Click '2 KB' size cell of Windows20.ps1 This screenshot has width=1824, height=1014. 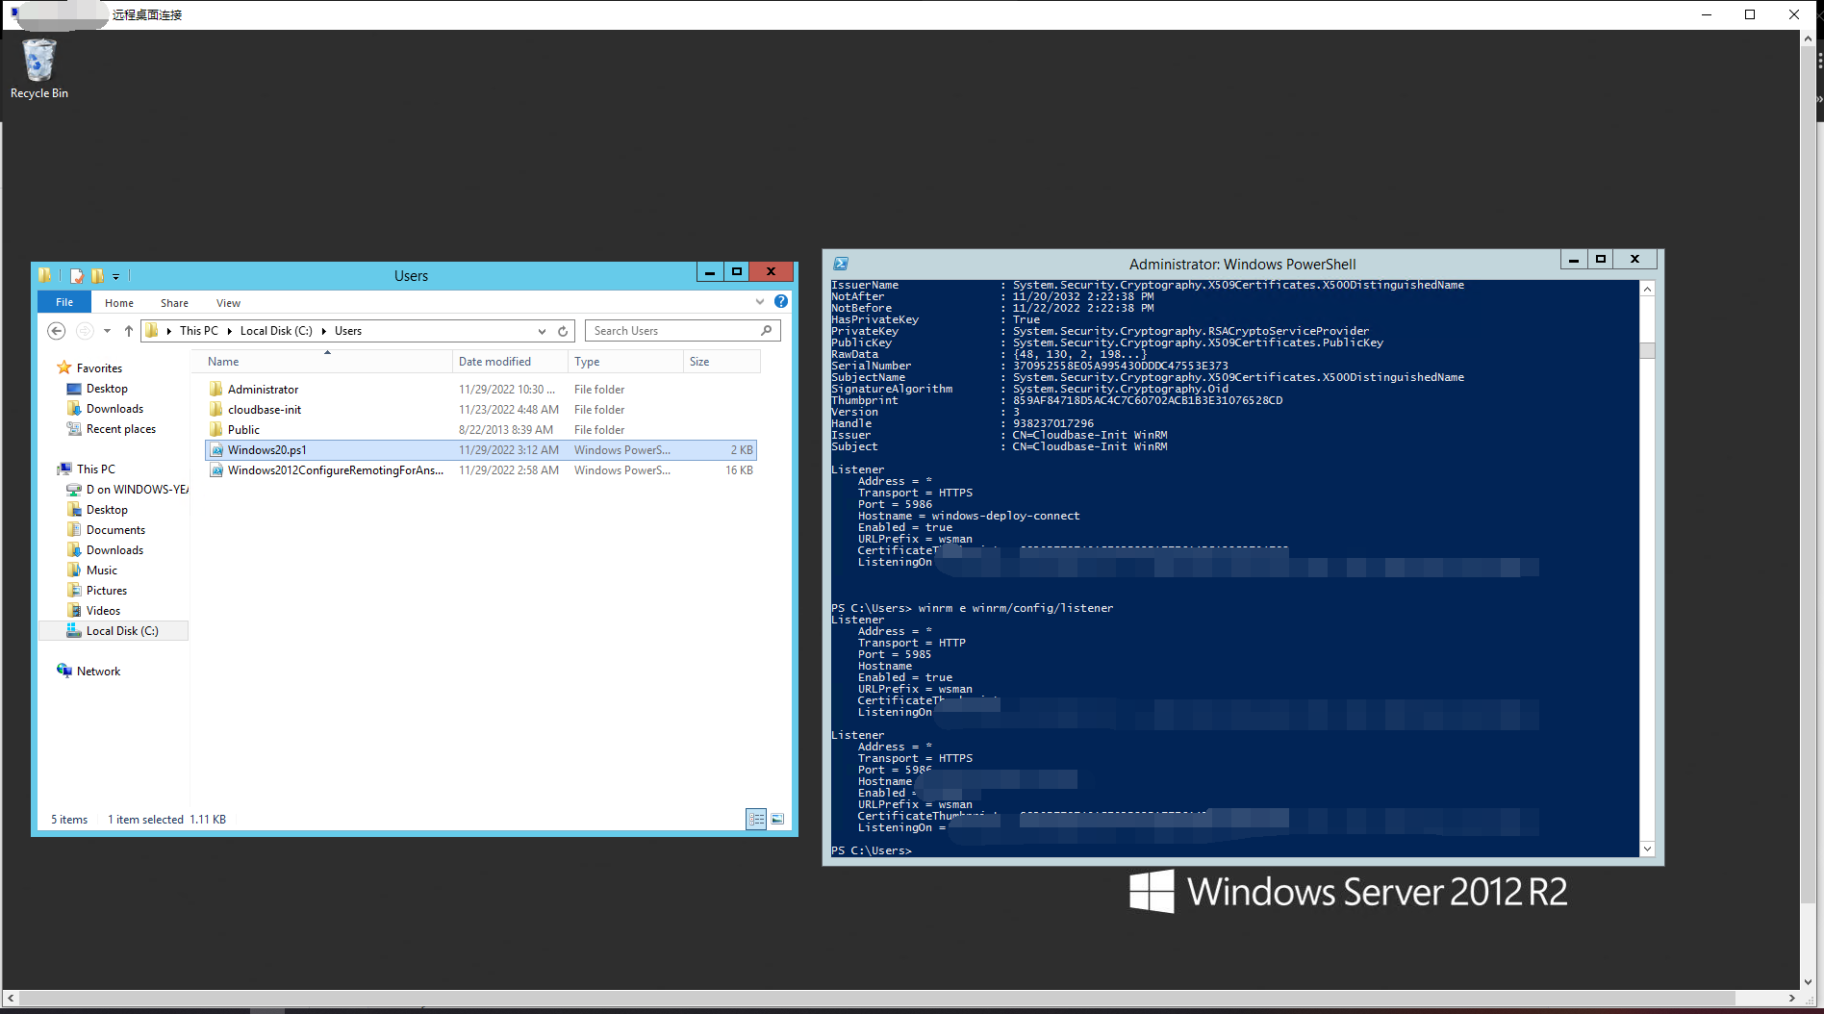click(741, 450)
